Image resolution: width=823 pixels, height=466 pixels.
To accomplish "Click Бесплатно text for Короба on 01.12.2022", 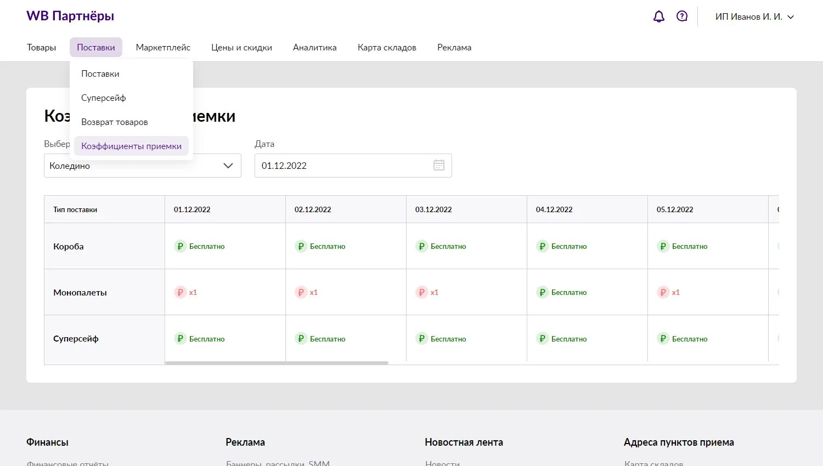I will [x=207, y=246].
